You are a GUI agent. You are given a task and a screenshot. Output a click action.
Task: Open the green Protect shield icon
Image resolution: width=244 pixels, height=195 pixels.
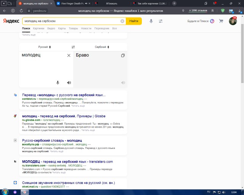click(x=223, y=11)
